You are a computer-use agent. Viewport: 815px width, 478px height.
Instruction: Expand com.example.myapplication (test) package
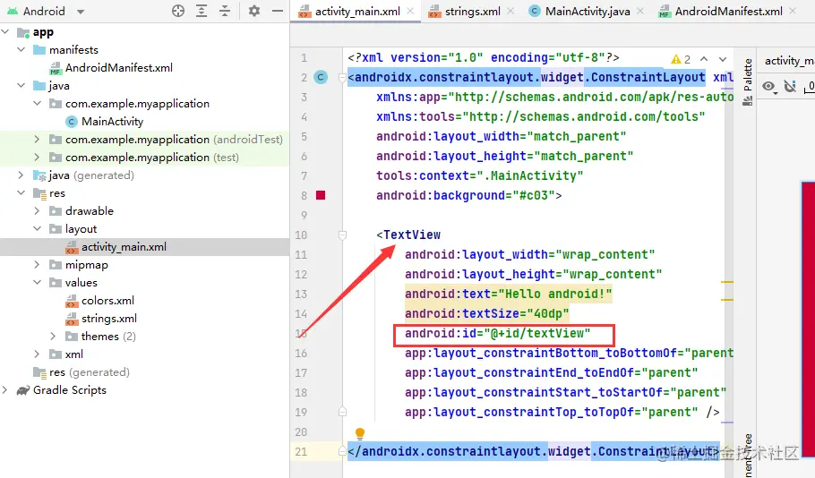pos(37,158)
